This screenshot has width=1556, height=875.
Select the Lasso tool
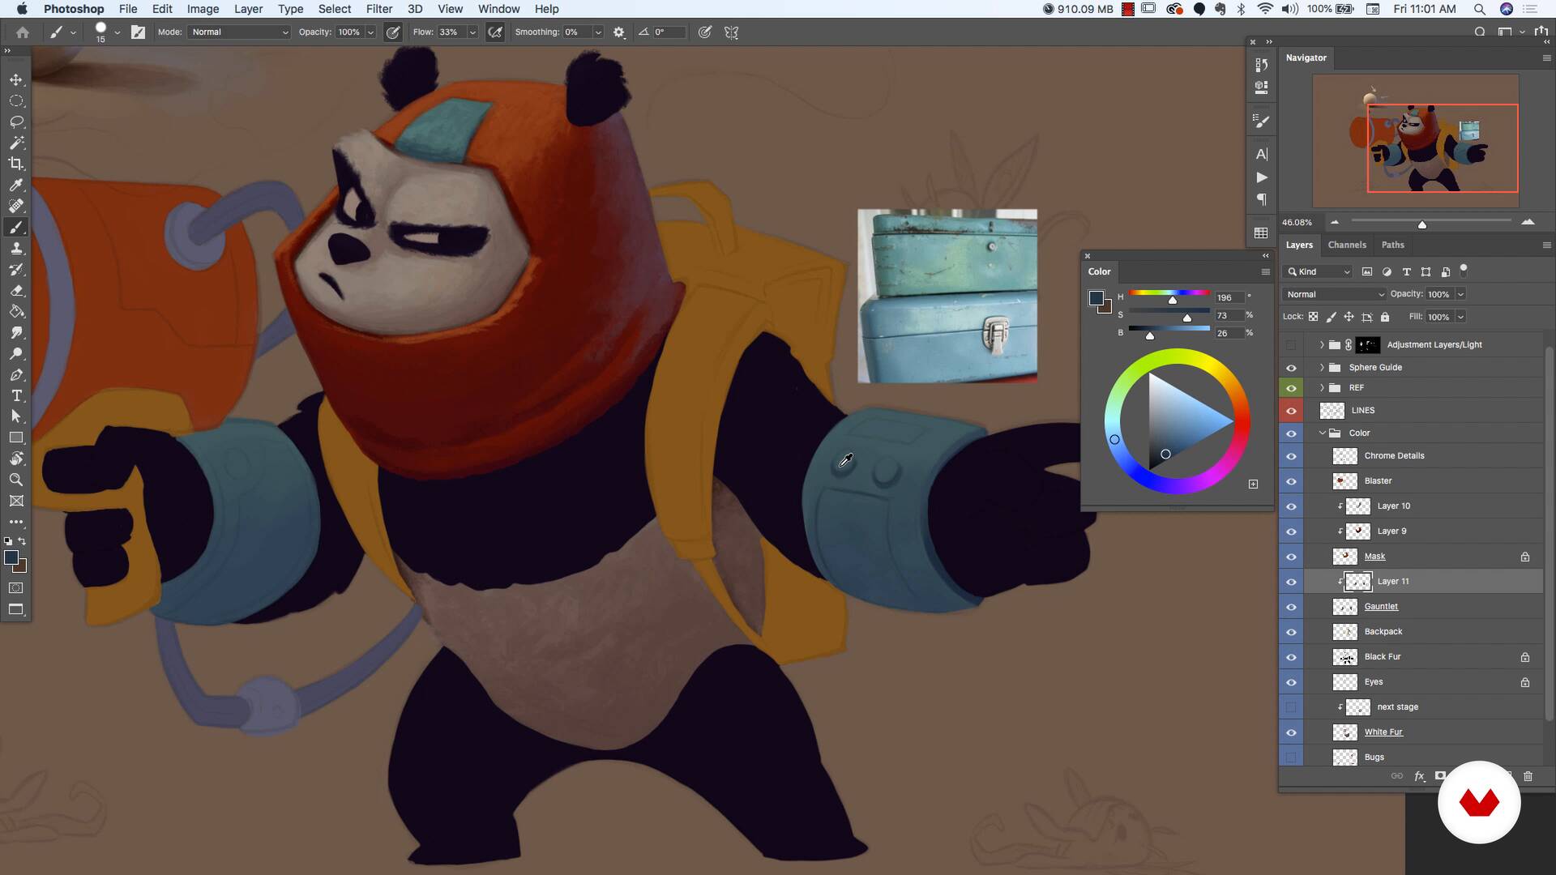16,122
